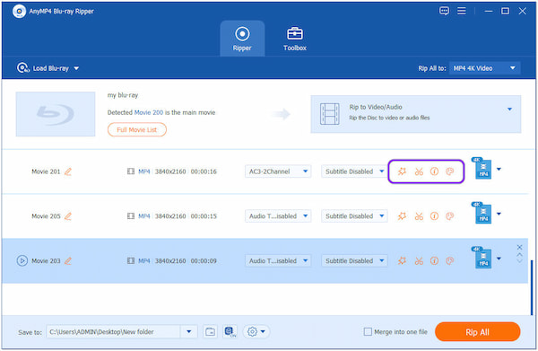Click the 00:00:15 duration text
Viewport: 538px width, 351px height.
click(204, 216)
